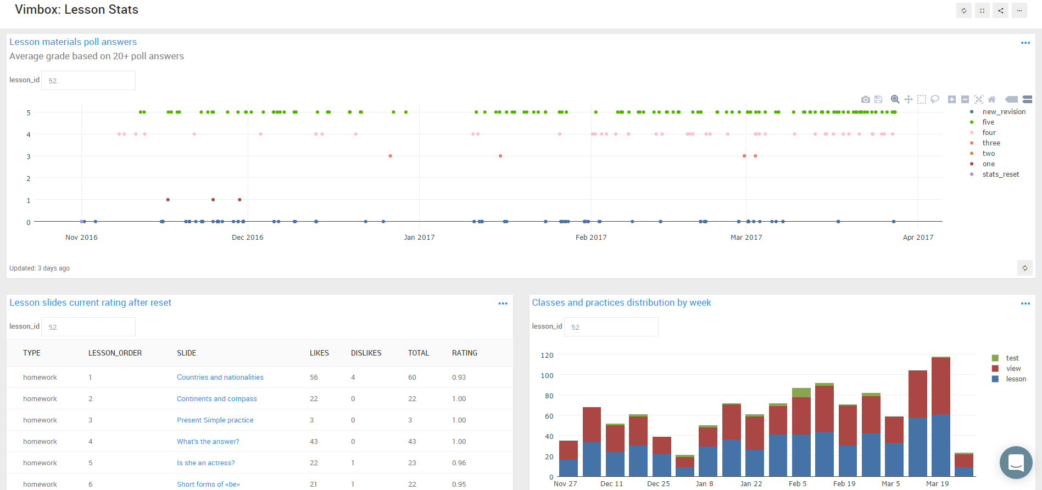Open 'Lesson materials poll answers' query

coord(73,42)
